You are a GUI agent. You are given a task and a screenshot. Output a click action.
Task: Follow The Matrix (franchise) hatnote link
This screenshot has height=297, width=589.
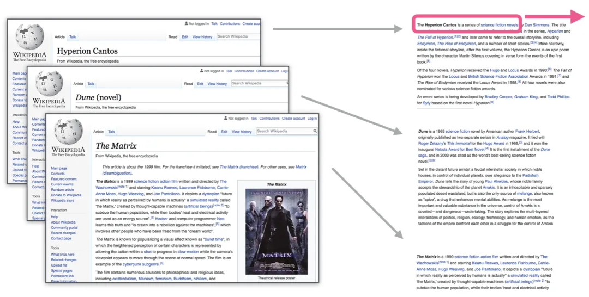pos(239,167)
